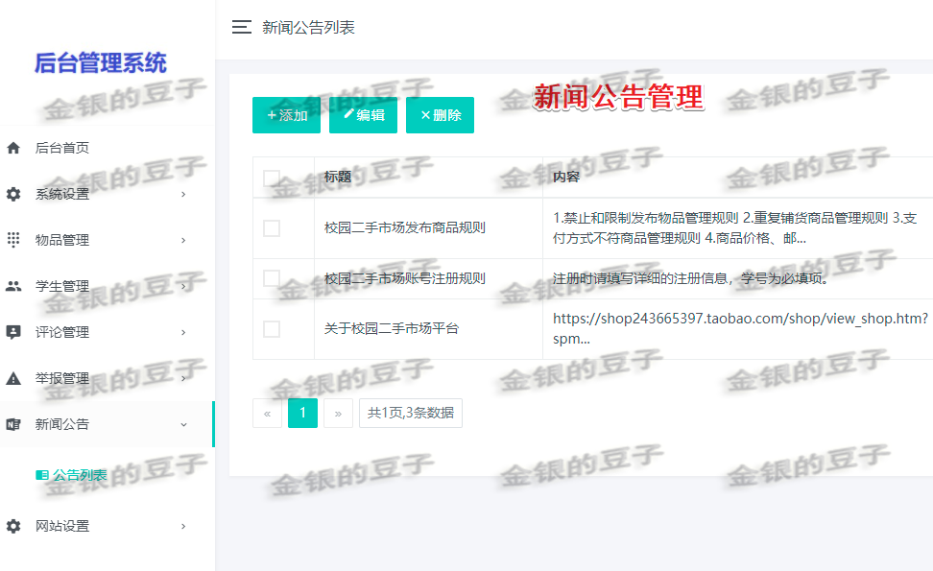Click the people icon beside 学生管理
Image resolution: width=933 pixels, height=571 pixels.
13,286
